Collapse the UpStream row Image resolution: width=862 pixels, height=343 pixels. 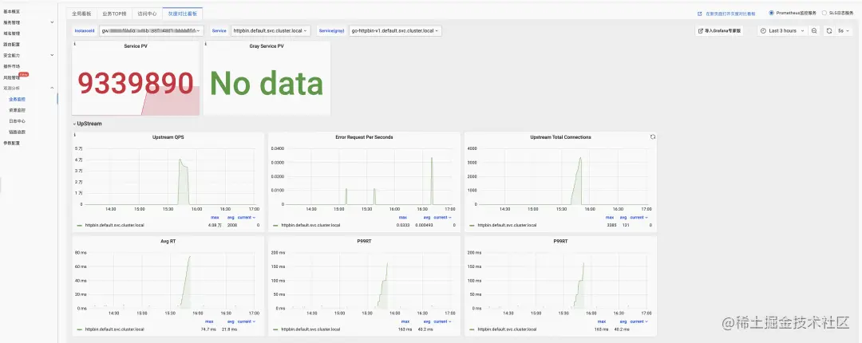tap(88, 124)
